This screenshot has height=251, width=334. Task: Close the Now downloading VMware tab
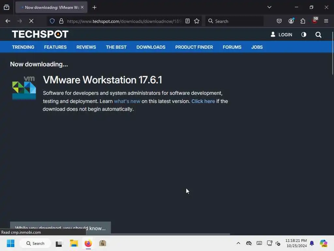point(82,7)
